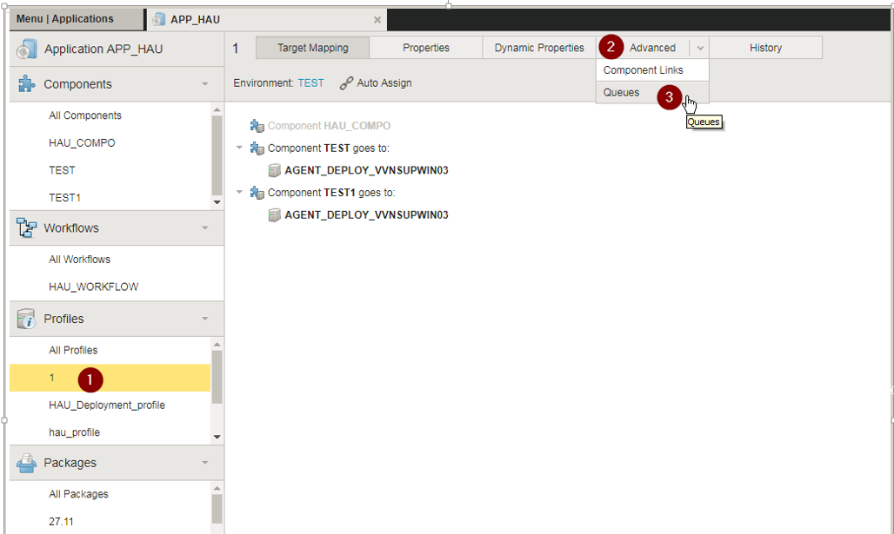Switch to the Properties tab
The width and height of the screenshot is (894, 534).
pos(425,48)
